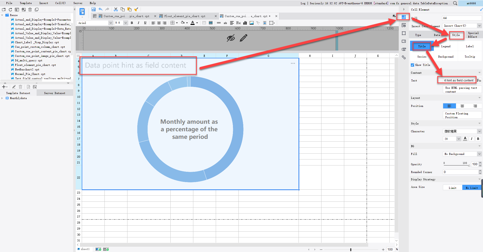Toggle italic for title character style
The width and height of the screenshot is (483, 252).
click(472, 139)
